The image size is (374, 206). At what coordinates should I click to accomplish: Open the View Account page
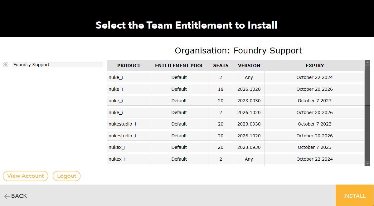pyautogui.click(x=26, y=176)
